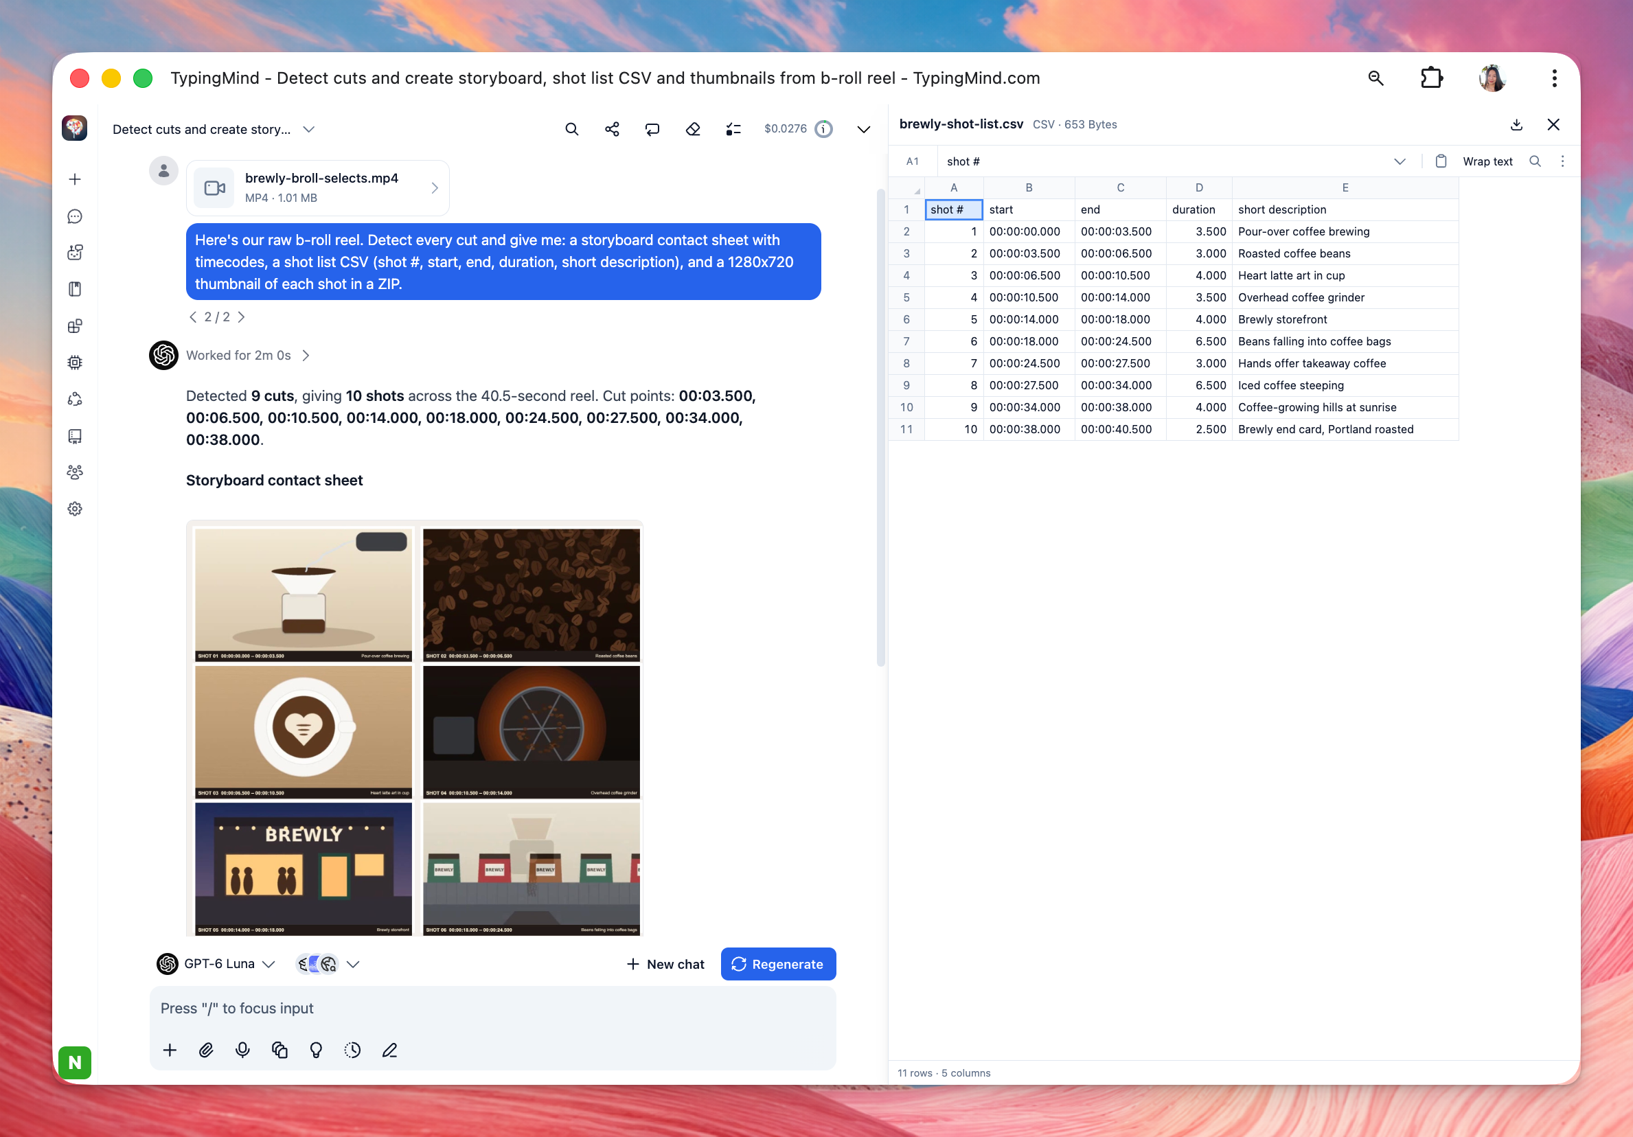
Task: Open new chat with sidebar plus icon
Action: [x=75, y=179]
